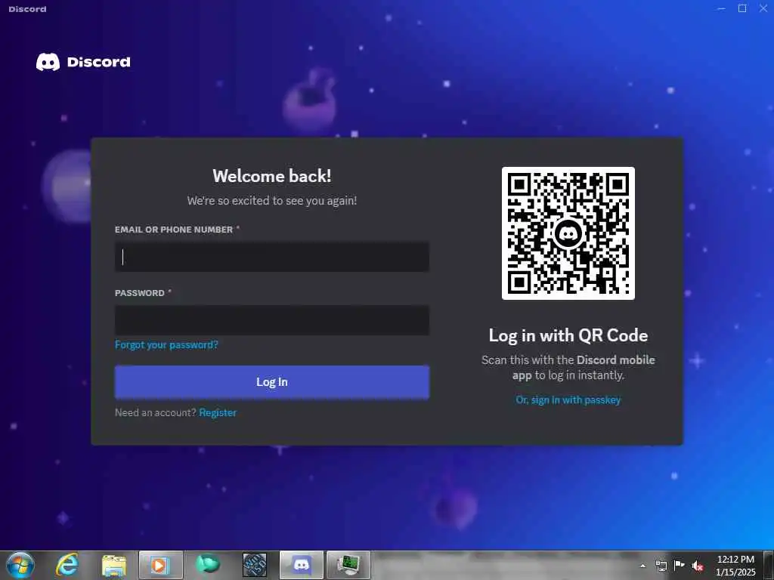Open the monitor app taskbar icon
The width and height of the screenshot is (774, 580).
click(348, 565)
